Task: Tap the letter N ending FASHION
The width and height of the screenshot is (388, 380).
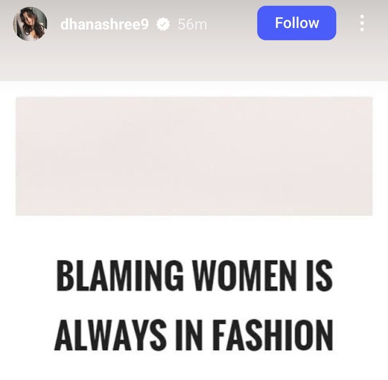Action: click(323, 335)
